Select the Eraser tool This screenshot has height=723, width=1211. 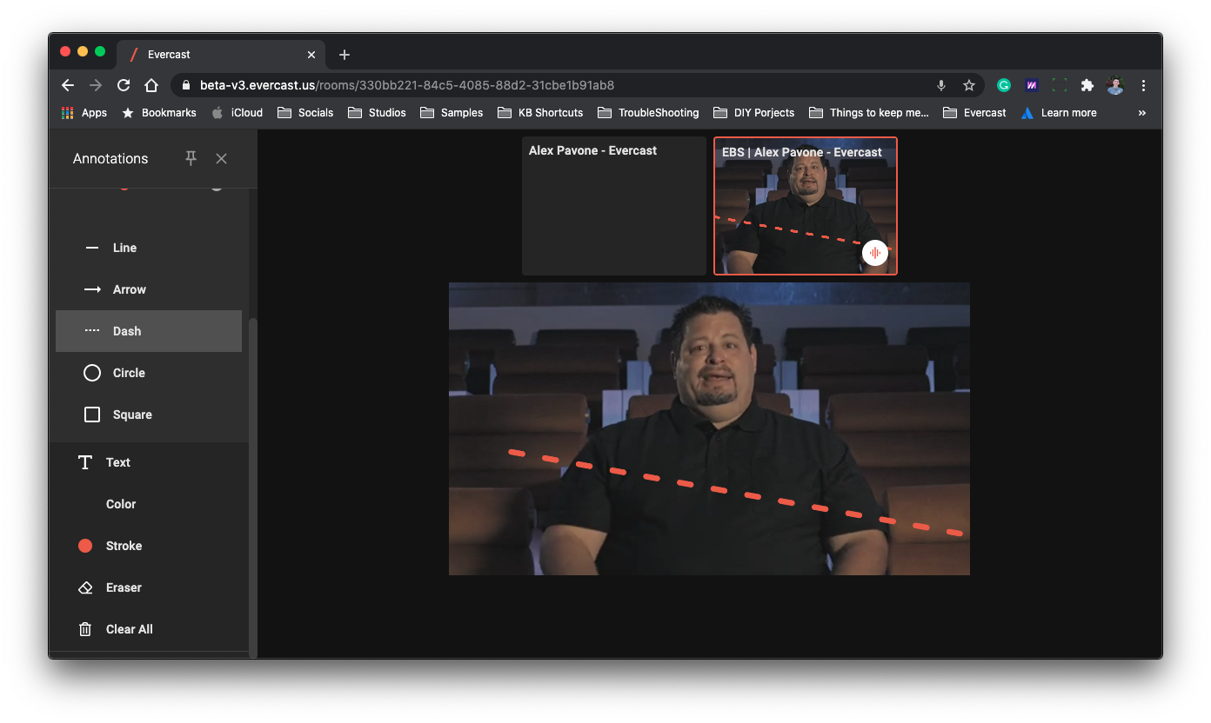tap(149, 587)
